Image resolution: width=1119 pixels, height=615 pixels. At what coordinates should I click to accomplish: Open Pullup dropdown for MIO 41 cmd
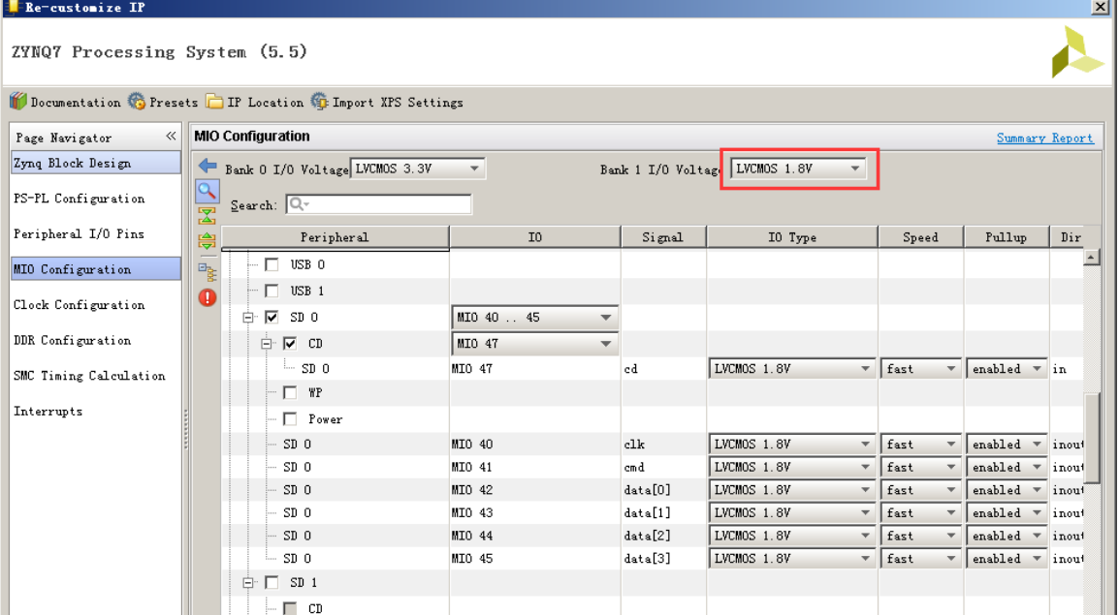click(1007, 467)
